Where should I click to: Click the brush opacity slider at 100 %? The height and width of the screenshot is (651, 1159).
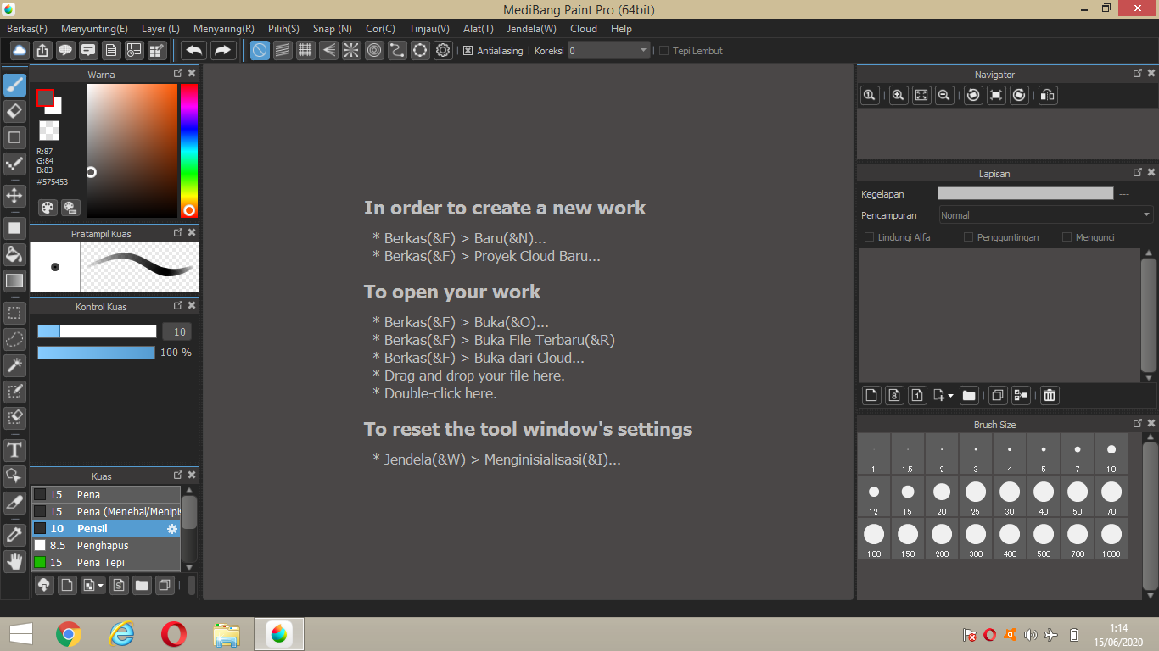click(96, 352)
